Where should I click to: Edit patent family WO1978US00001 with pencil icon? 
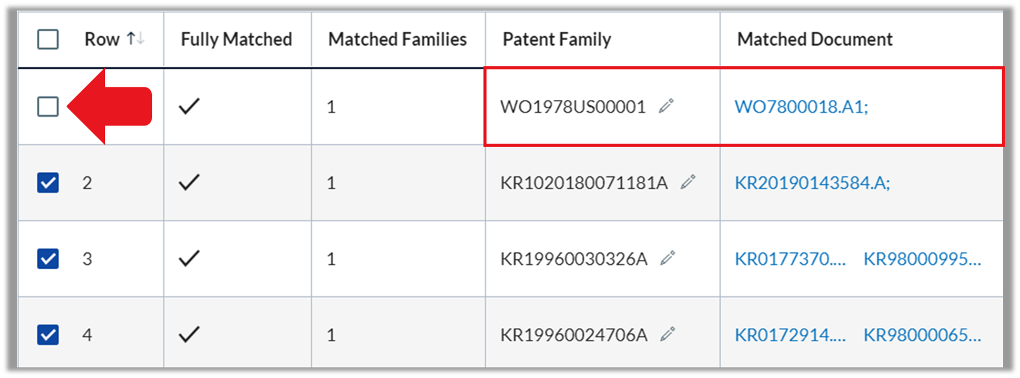(x=666, y=106)
